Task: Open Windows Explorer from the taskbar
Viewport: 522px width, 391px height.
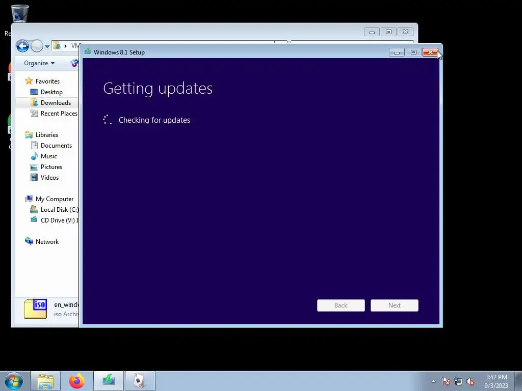Action: click(x=45, y=381)
